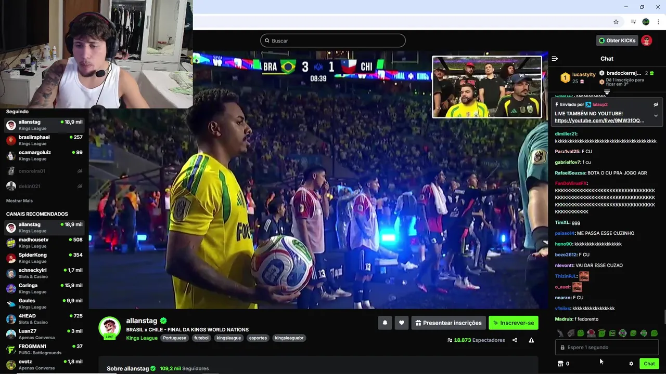Click the esportes tag
Screen dimensions: 666x374
click(x=258, y=338)
